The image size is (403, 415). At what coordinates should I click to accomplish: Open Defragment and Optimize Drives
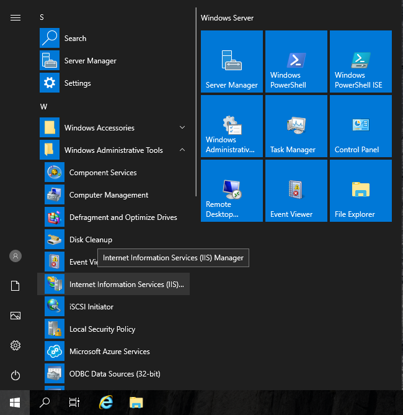113,217
